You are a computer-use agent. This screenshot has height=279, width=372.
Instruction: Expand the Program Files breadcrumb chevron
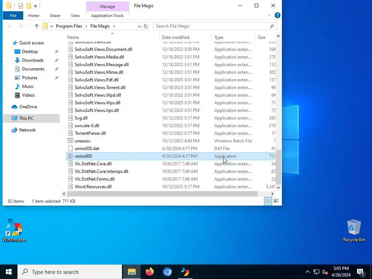pos(86,26)
